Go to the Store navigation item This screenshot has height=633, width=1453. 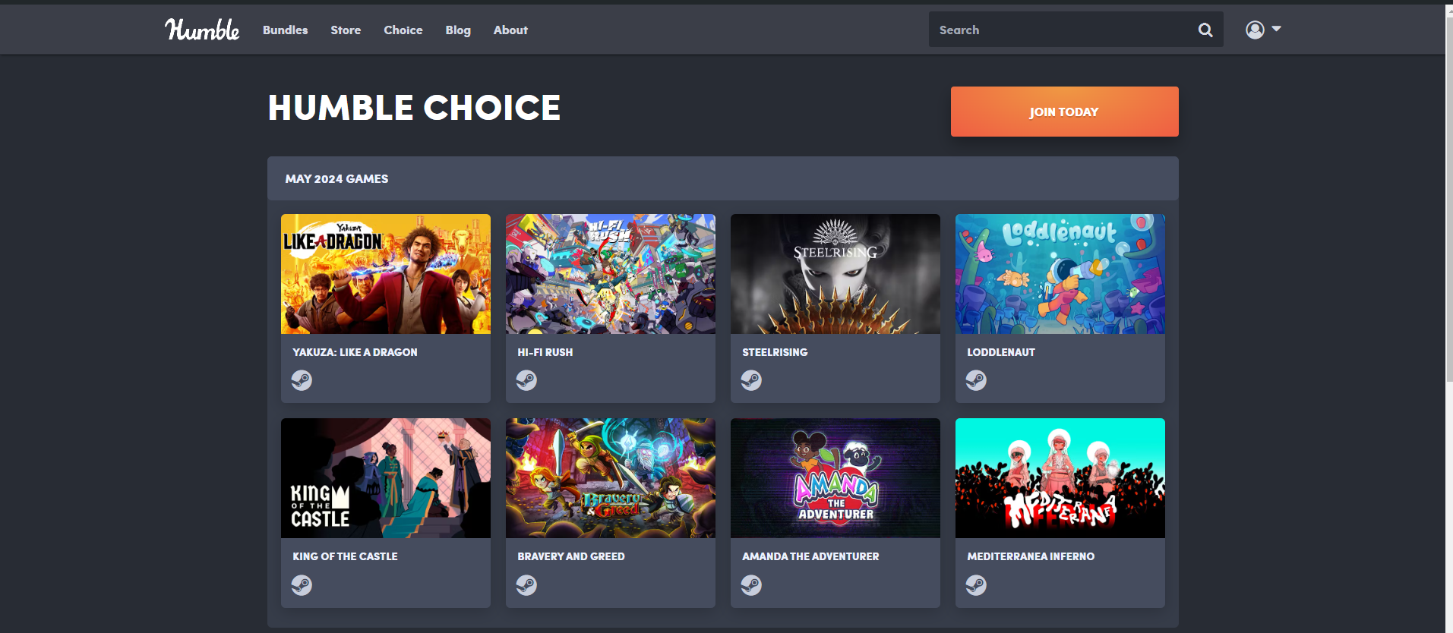(346, 30)
